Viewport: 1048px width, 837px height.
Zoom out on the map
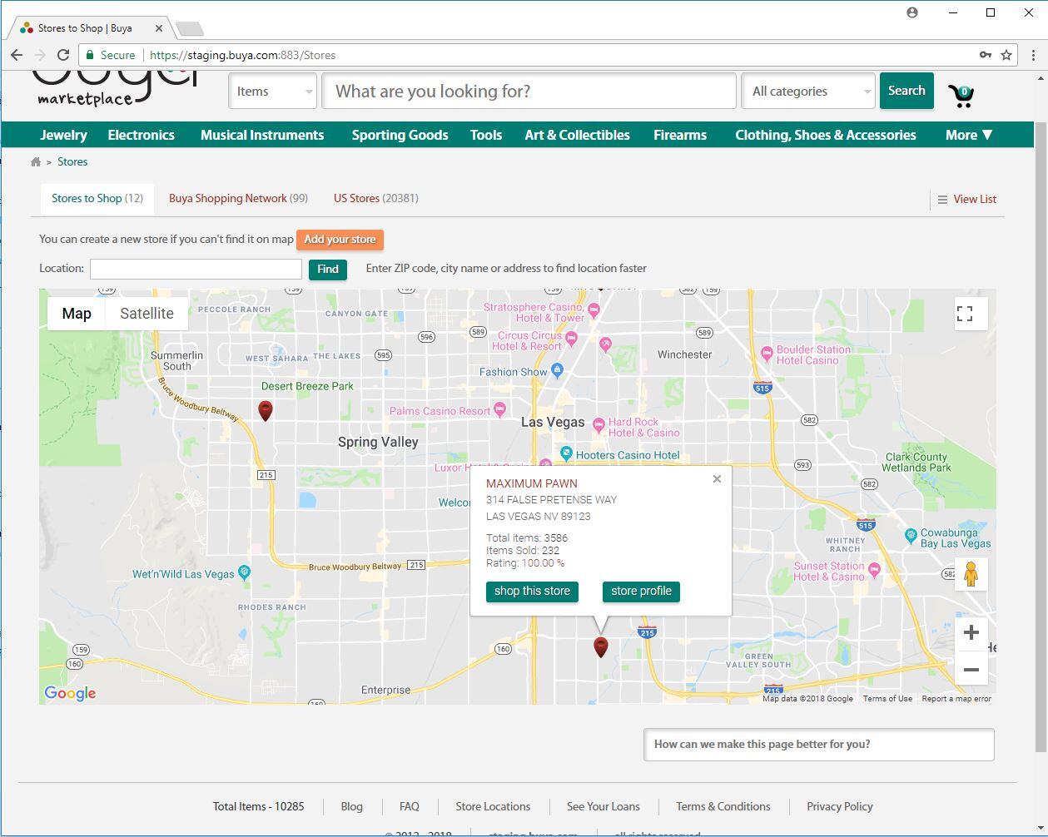coord(971,669)
